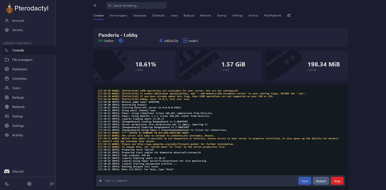Open File managers from the sidebar
Screen dimensions: 386x190
pyautogui.click(x=22, y=60)
